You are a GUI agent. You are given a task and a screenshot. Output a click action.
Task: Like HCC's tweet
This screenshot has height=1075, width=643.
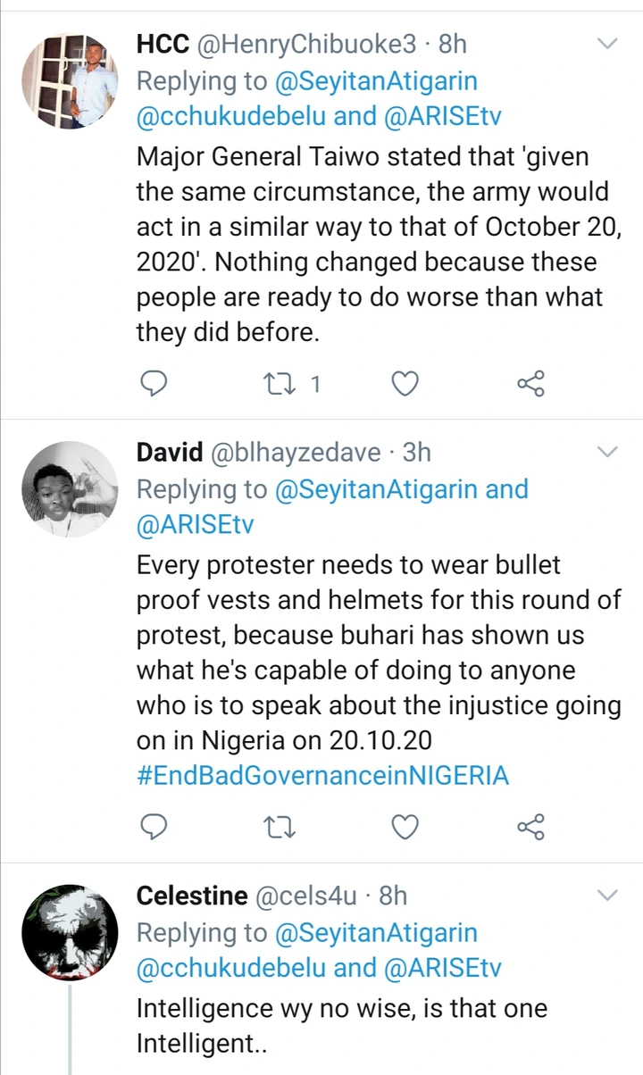pyautogui.click(x=405, y=385)
